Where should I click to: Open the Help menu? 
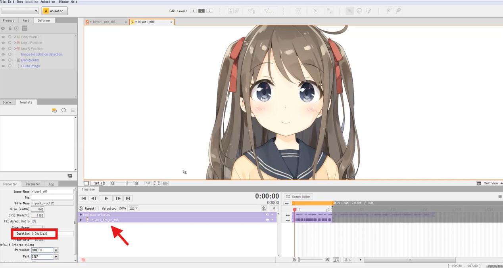(x=74, y=2)
